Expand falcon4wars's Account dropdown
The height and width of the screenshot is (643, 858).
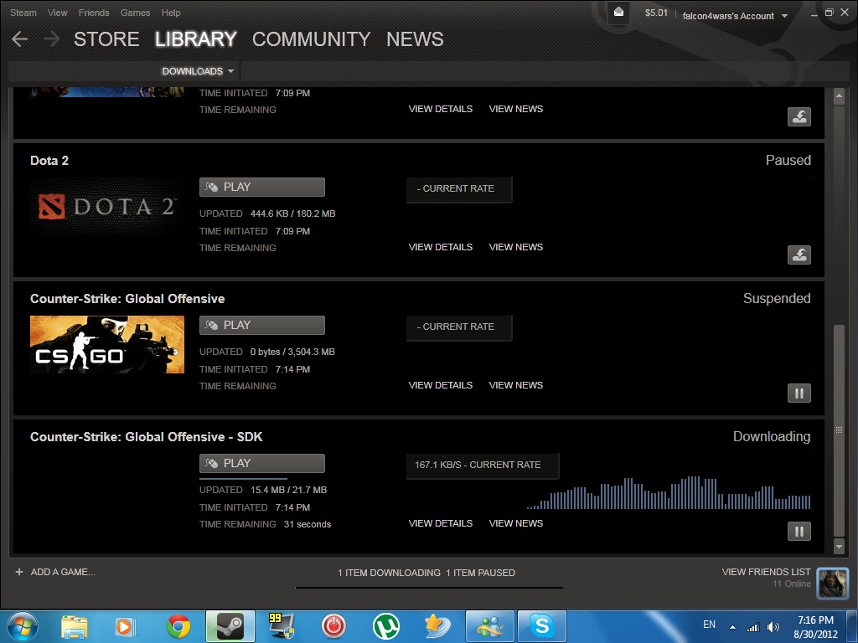tap(735, 16)
